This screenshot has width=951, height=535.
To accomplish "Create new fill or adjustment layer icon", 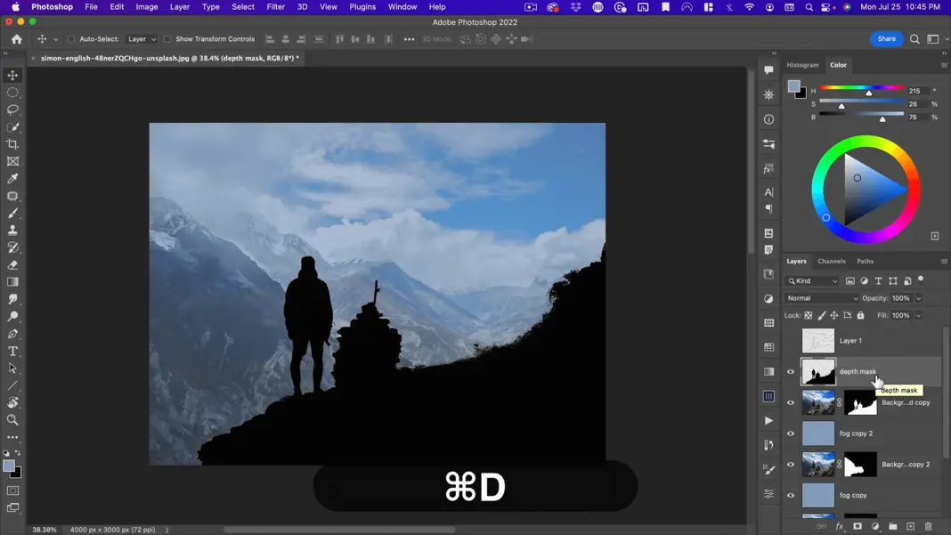I will point(875,526).
